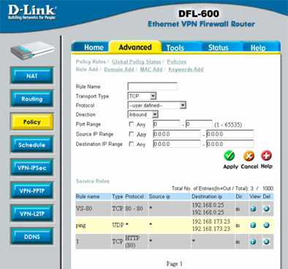Delete the VS-80 service rule
Image resolution: width=288 pixels, height=269 pixels.
267,208
